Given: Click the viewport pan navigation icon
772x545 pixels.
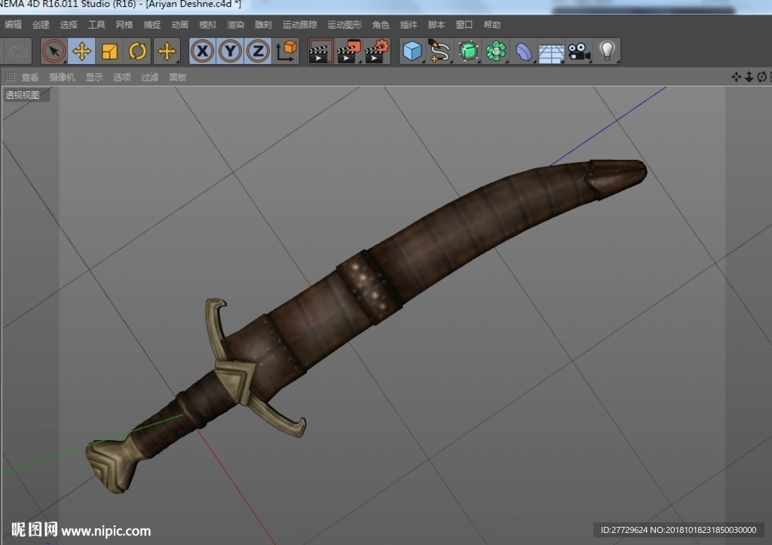Looking at the screenshot, I should pos(736,77).
